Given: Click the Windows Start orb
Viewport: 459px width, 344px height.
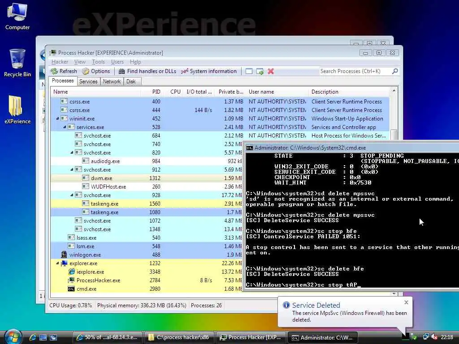Looking at the screenshot, I should (x=13, y=337).
